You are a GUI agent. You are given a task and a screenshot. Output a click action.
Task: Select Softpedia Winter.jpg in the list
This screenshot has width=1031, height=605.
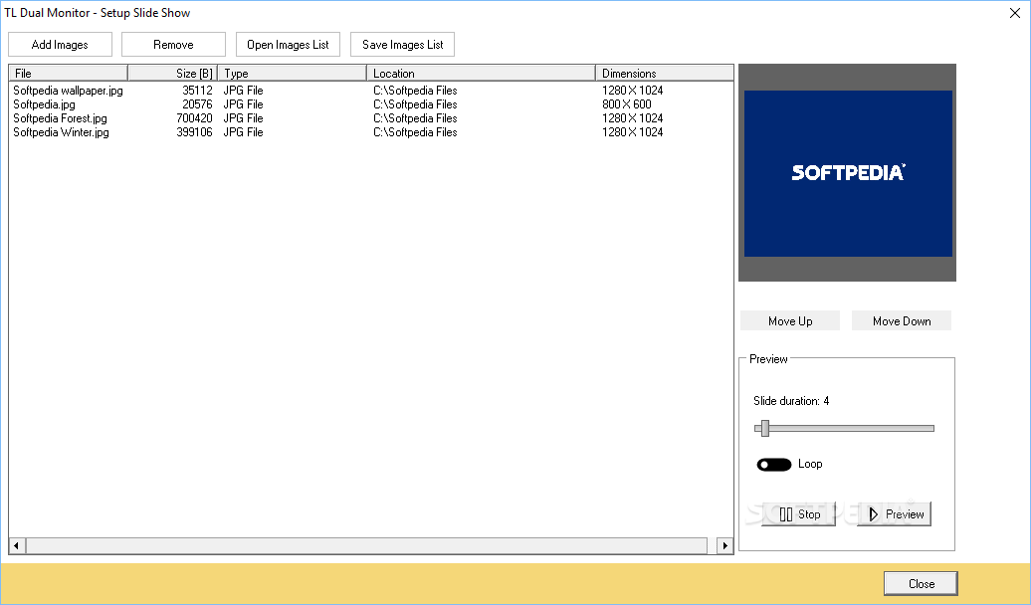[61, 132]
